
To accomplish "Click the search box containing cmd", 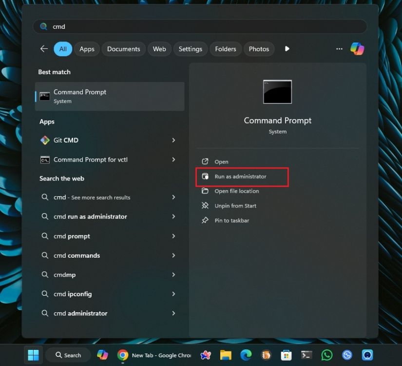I will (200, 26).
